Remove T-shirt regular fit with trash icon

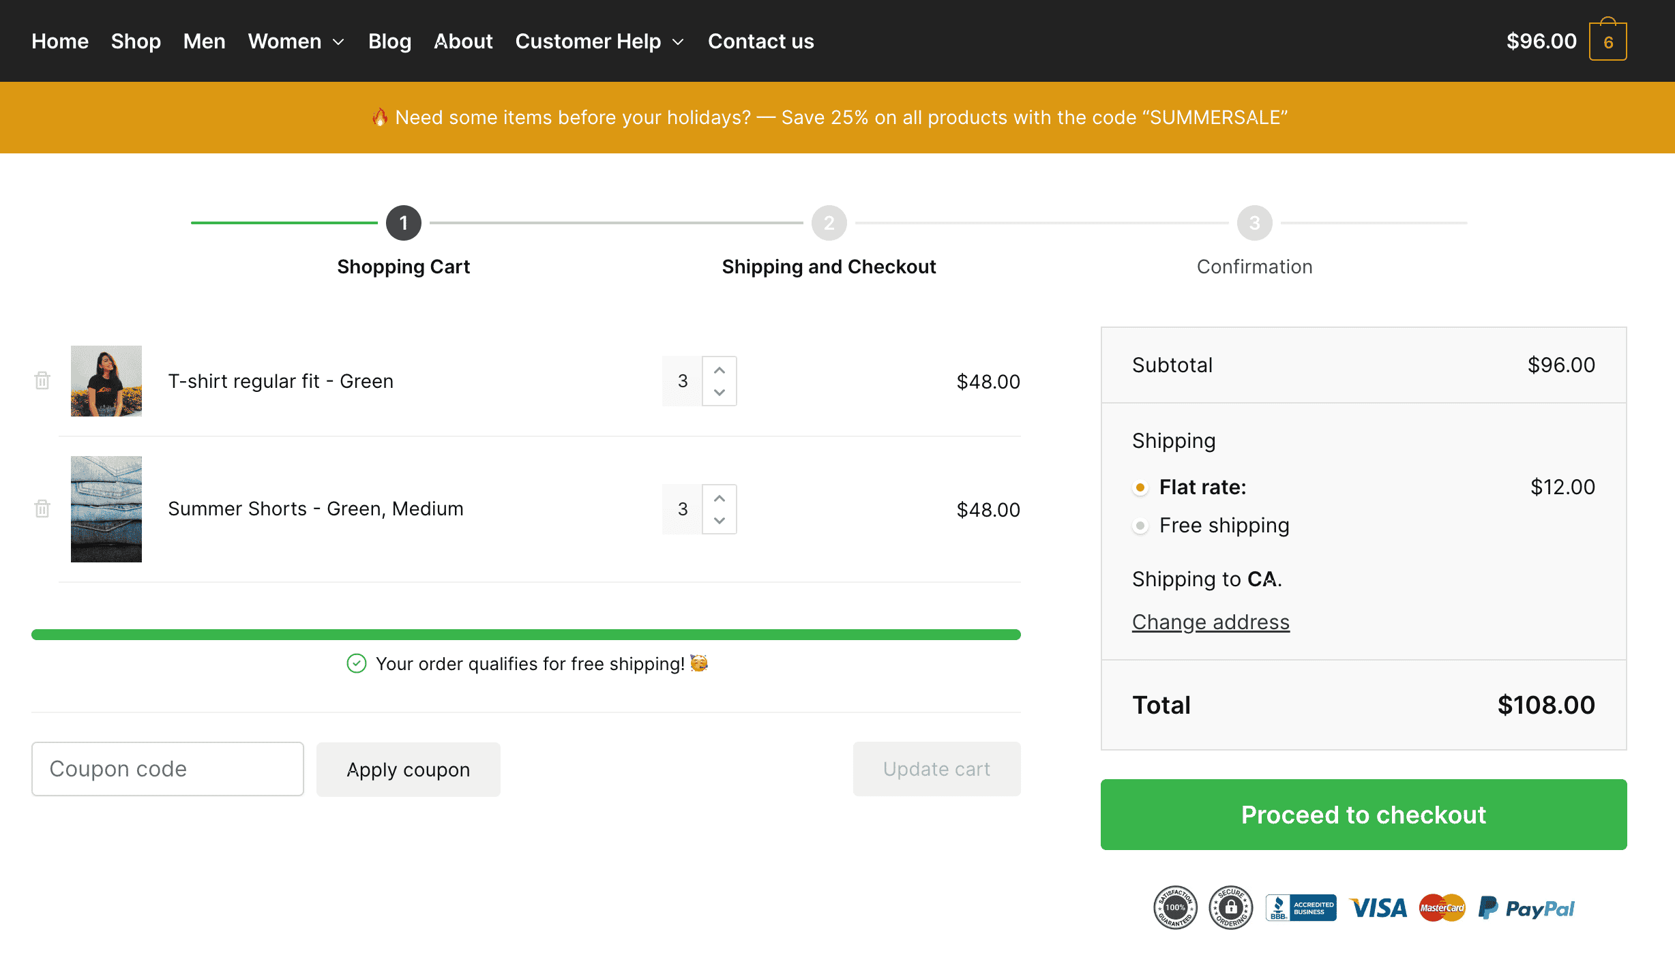point(42,380)
